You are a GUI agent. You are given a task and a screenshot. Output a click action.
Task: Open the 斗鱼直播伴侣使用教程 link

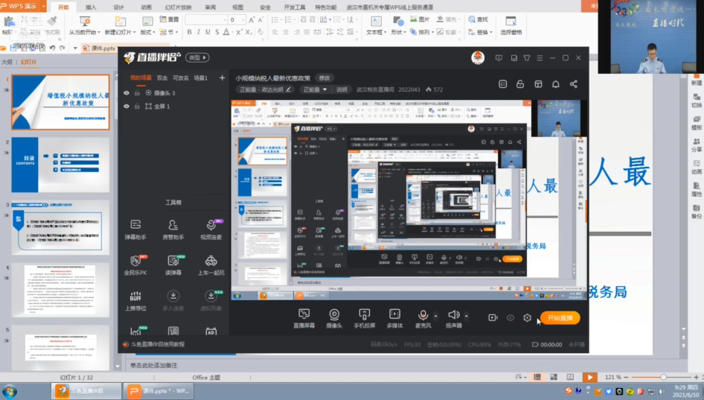tap(157, 344)
